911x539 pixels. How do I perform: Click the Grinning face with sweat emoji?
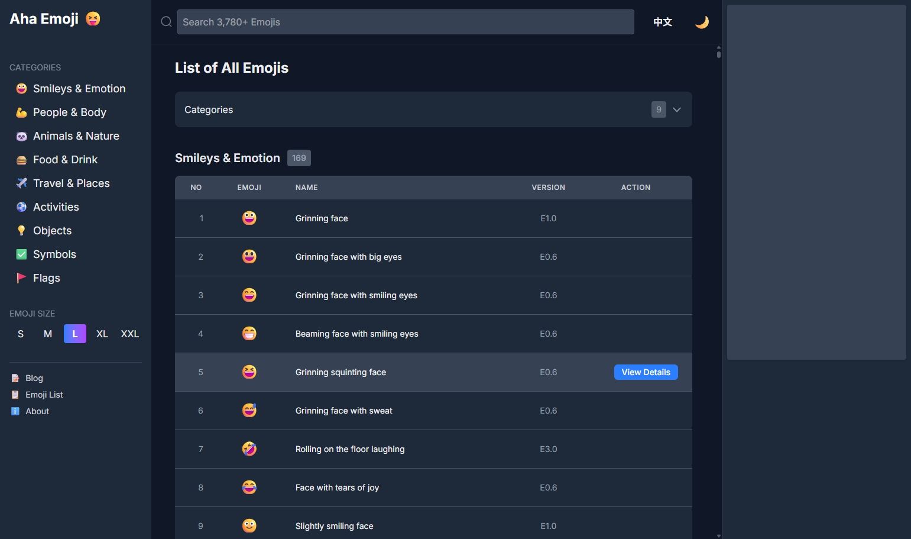point(249,411)
